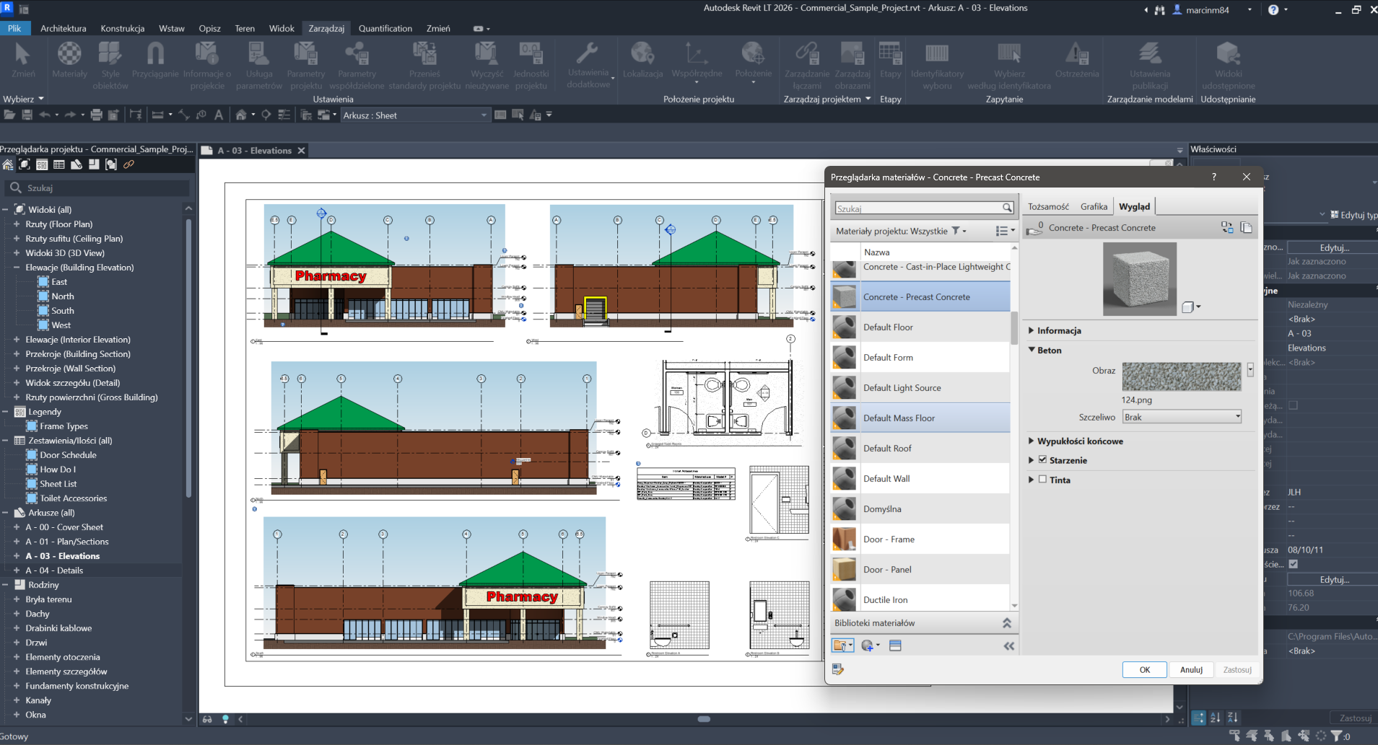Open the Szczeliwo Brak dropdown
The width and height of the screenshot is (1378, 745).
(1182, 417)
